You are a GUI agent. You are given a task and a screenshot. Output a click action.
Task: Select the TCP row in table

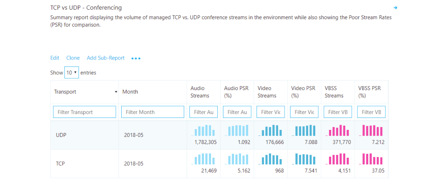coord(60,164)
